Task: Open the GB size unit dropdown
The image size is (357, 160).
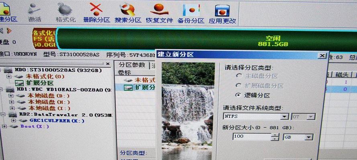Action: [x=309, y=137]
